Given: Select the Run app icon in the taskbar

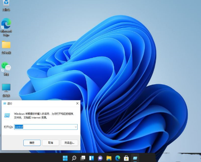Looking at the screenshot, I should coord(135,158).
